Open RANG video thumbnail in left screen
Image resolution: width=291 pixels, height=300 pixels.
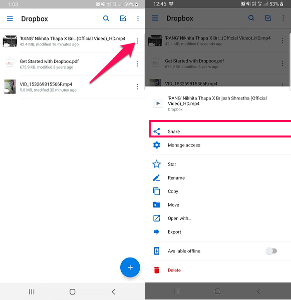tap(10, 41)
